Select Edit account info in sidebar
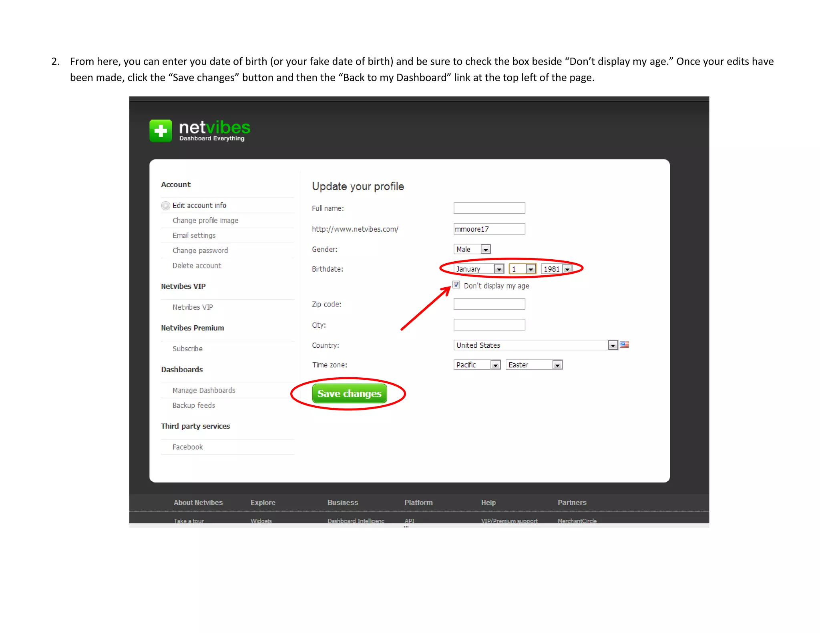 click(x=199, y=206)
